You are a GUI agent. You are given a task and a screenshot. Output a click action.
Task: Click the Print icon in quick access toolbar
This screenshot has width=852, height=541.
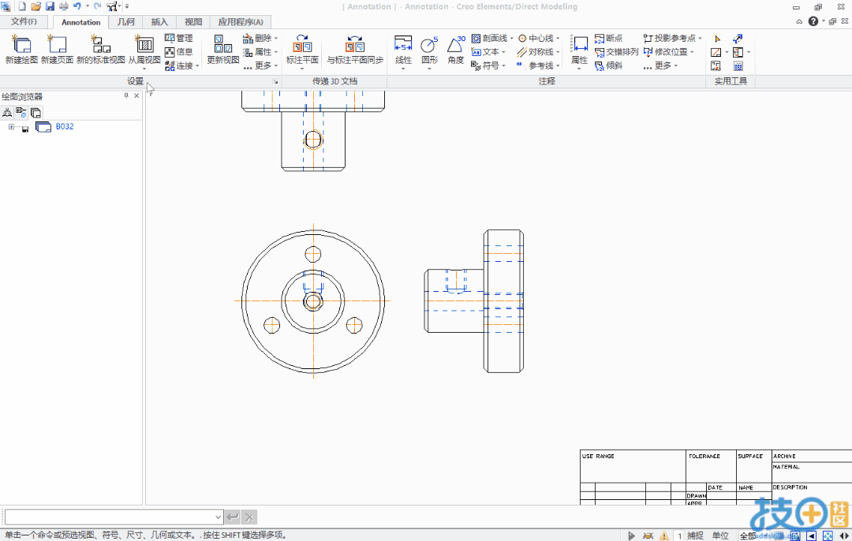pyautogui.click(x=64, y=6)
